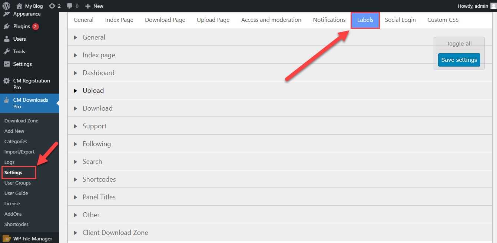Open Import/Export submenu item
The width and height of the screenshot is (497, 243).
pyautogui.click(x=19, y=152)
